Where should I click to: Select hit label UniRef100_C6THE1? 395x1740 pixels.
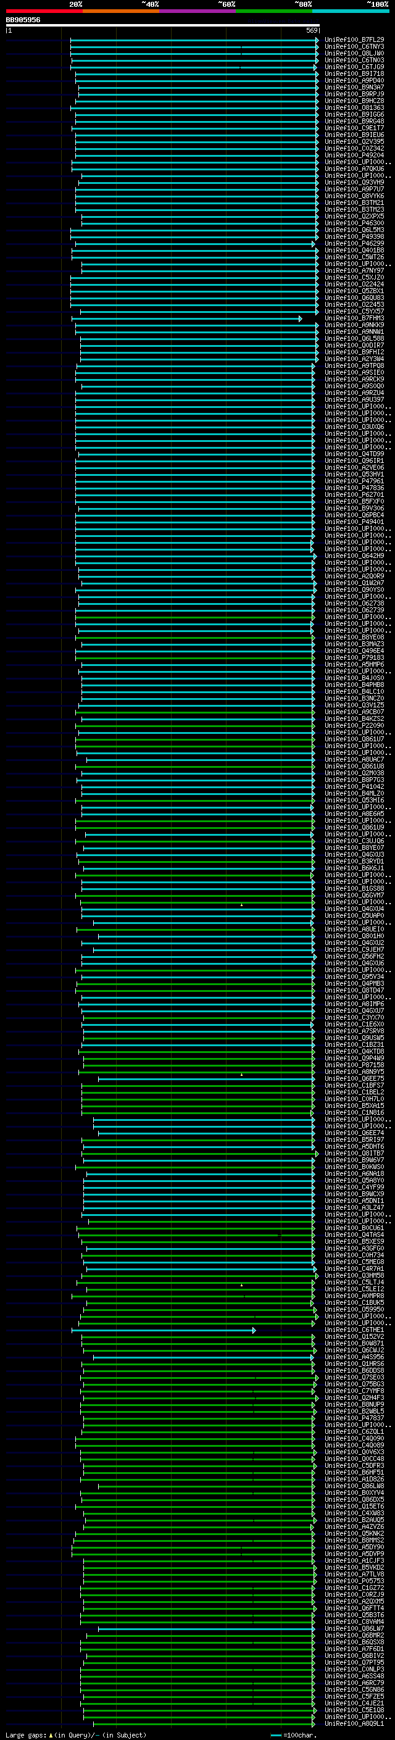354,1330
